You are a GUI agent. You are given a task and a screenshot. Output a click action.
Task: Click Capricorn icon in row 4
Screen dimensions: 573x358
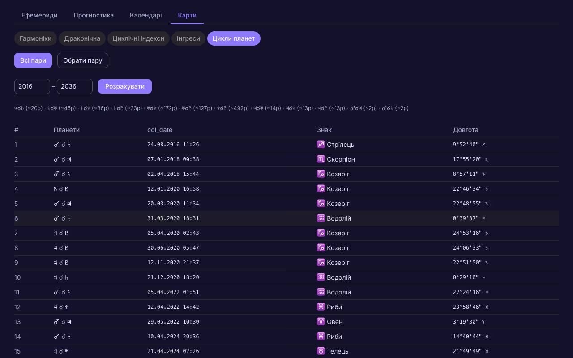(x=321, y=189)
